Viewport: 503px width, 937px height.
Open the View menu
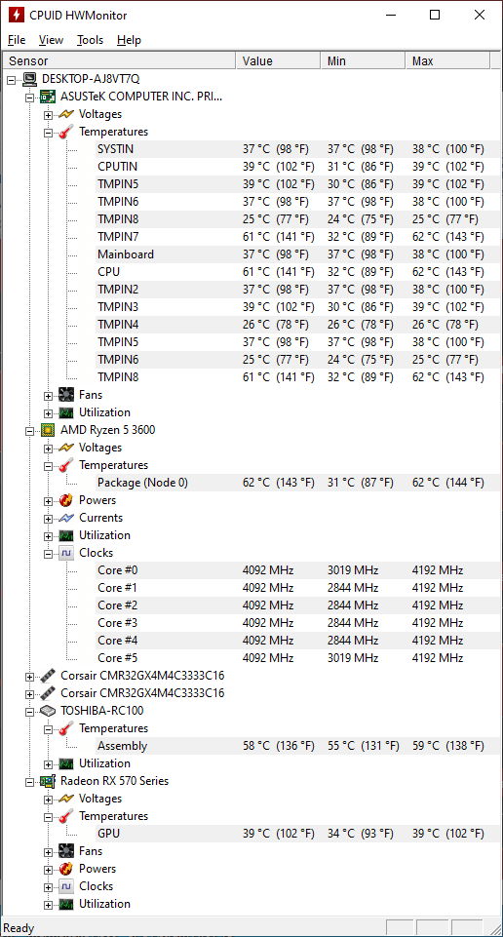tap(51, 40)
